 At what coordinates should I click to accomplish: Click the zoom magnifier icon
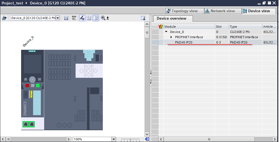point(103,18)
